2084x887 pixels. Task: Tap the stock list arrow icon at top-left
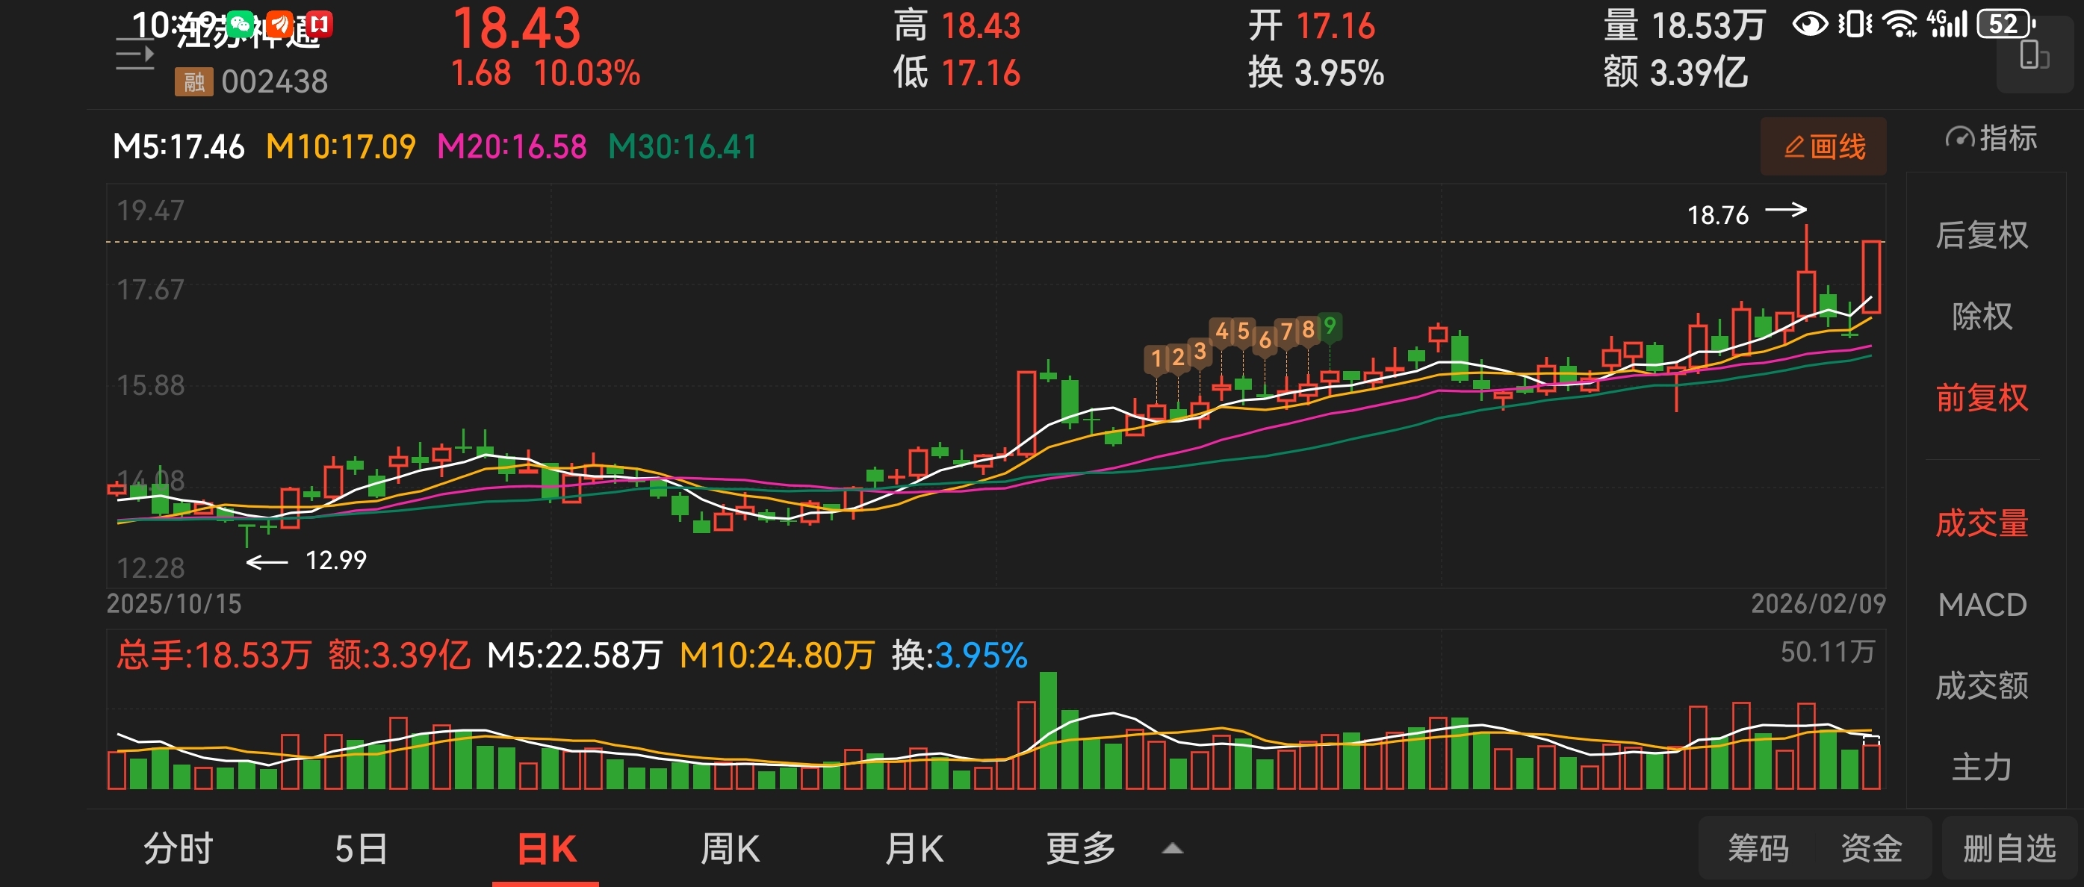[x=135, y=56]
